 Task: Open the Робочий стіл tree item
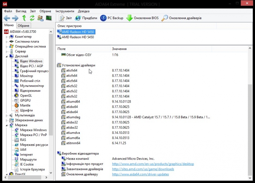[30, 81]
